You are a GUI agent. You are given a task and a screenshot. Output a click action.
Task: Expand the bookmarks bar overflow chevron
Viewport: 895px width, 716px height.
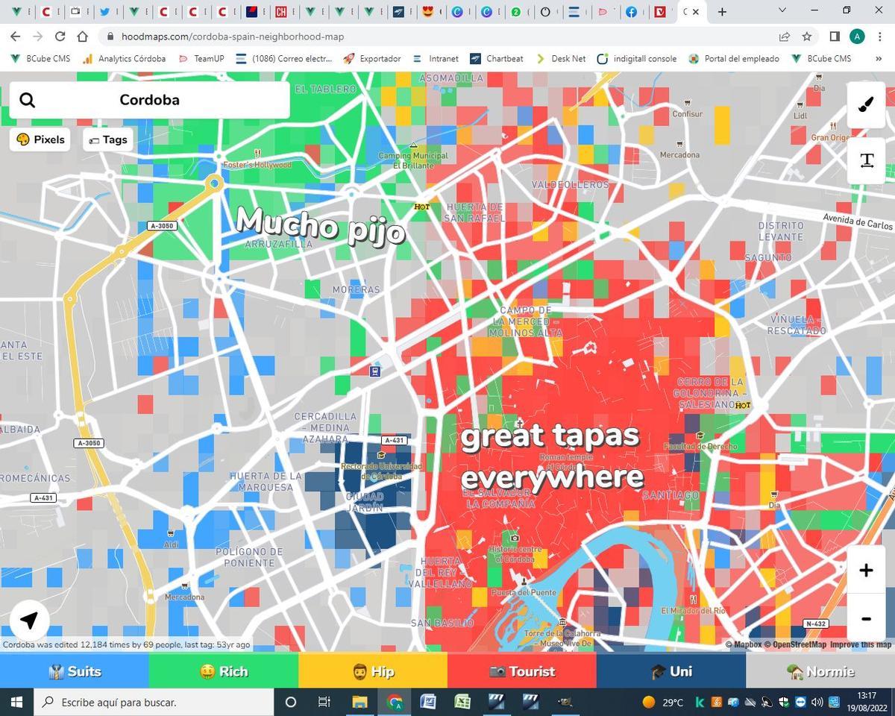click(879, 58)
